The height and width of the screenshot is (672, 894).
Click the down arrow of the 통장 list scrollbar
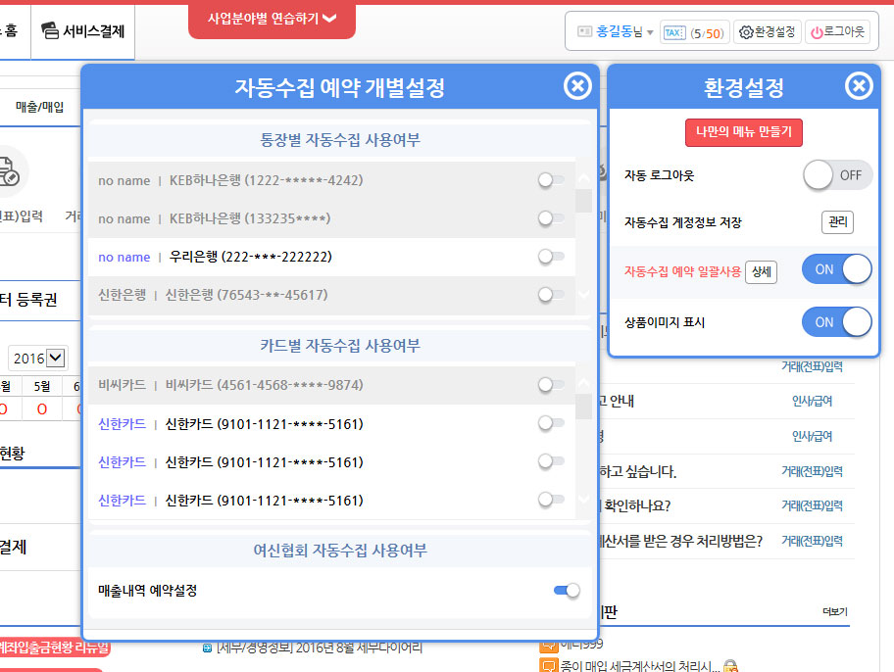pyautogui.click(x=584, y=295)
